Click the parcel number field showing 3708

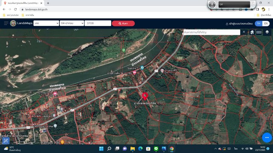click(98, 23)
